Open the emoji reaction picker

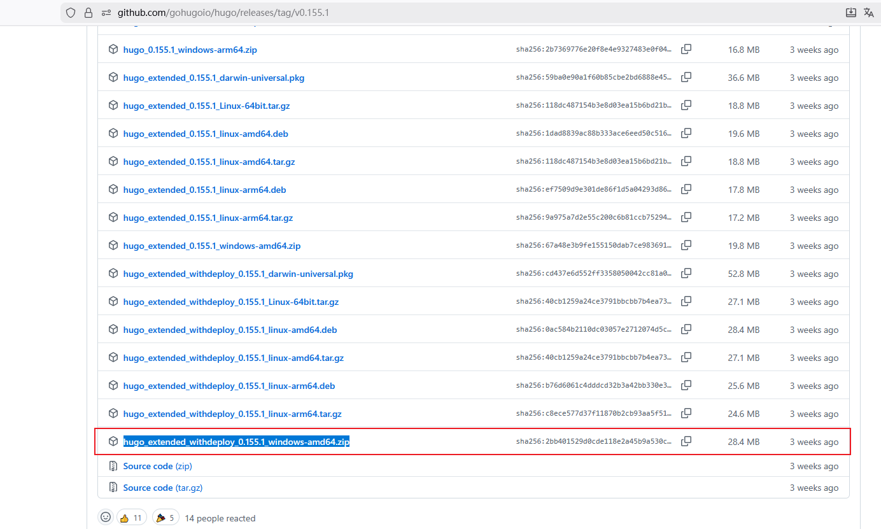(106, 518)
